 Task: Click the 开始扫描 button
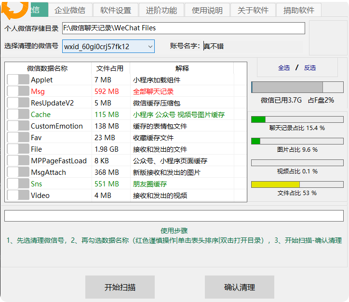coord(120,287)
